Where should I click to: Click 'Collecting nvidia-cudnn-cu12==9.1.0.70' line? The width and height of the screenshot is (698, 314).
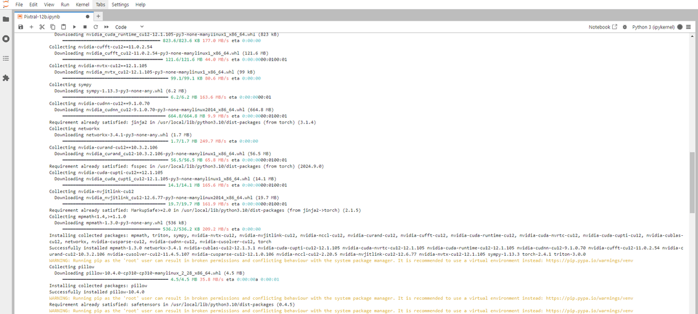(x=100, y=103)
